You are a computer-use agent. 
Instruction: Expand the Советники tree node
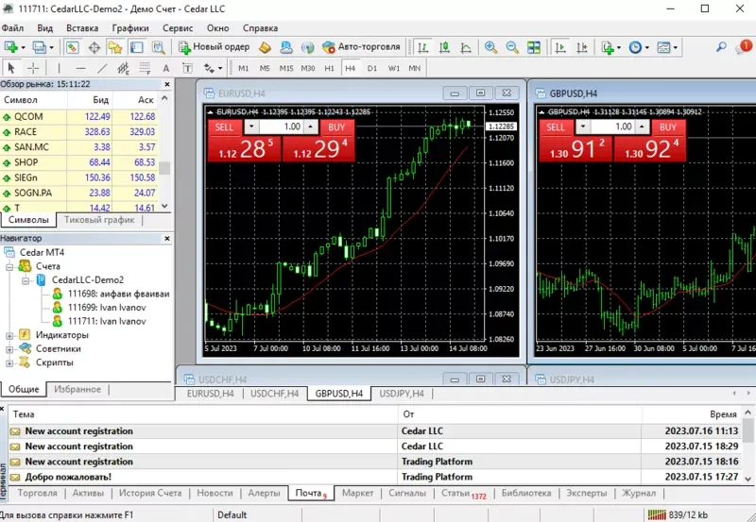[9, 349]
